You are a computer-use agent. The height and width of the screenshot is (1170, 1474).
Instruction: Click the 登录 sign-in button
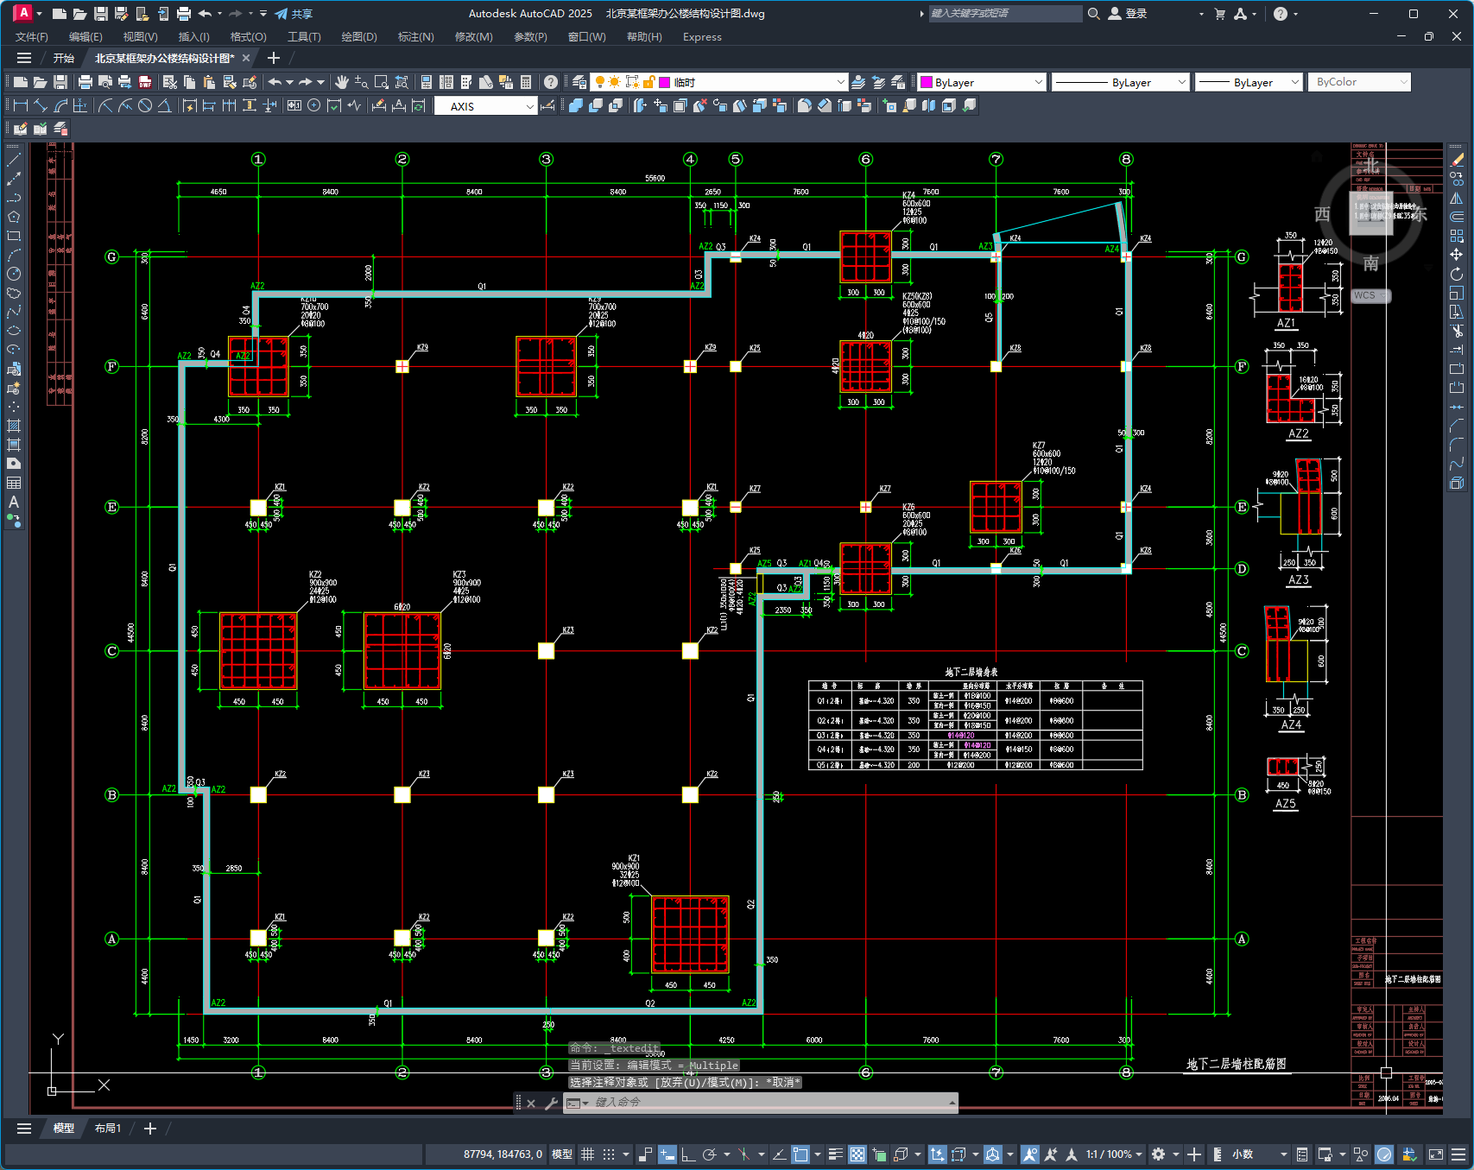coord(1128,14)
